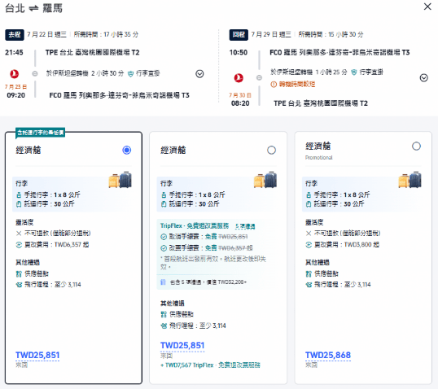Click the outbound Turkish Airlines logo
Image resolution: width=438 pixels, height=389 pixels.
tap(14, 74)
